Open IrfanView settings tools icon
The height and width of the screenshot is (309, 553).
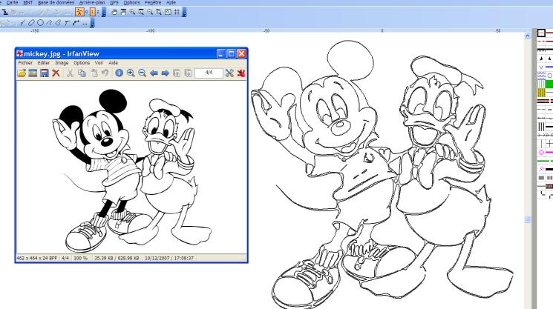(x=229, y=73)
